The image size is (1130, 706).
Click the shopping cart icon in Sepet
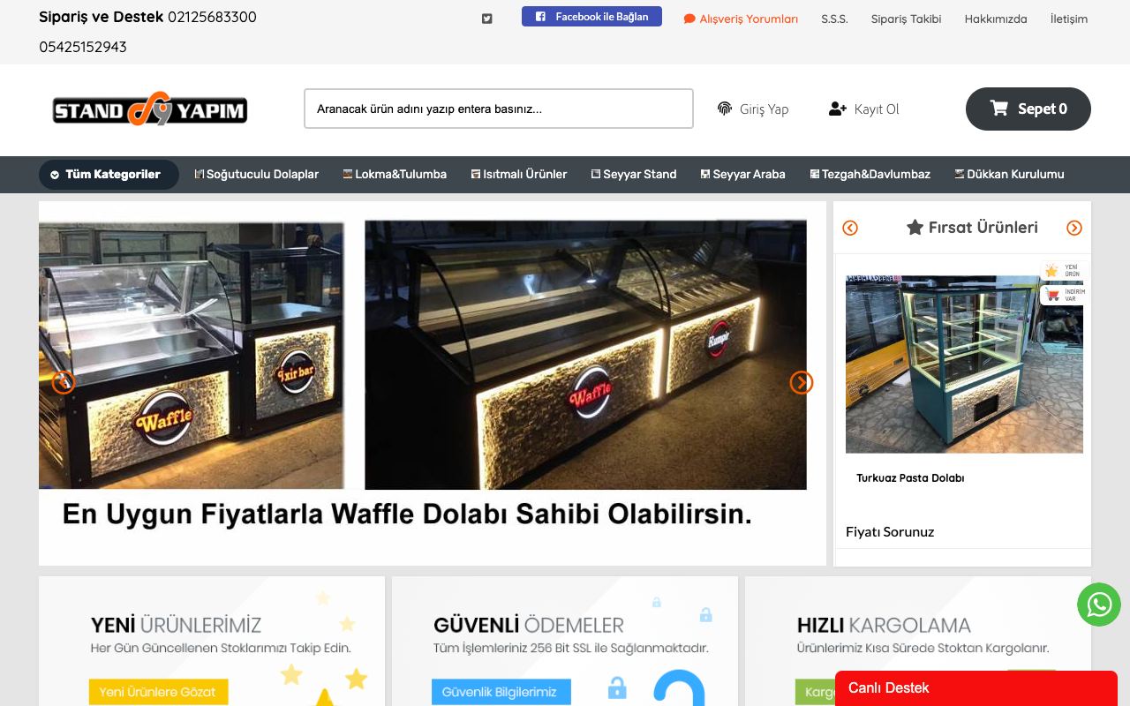pyautogui.click(x=999, y=108)
